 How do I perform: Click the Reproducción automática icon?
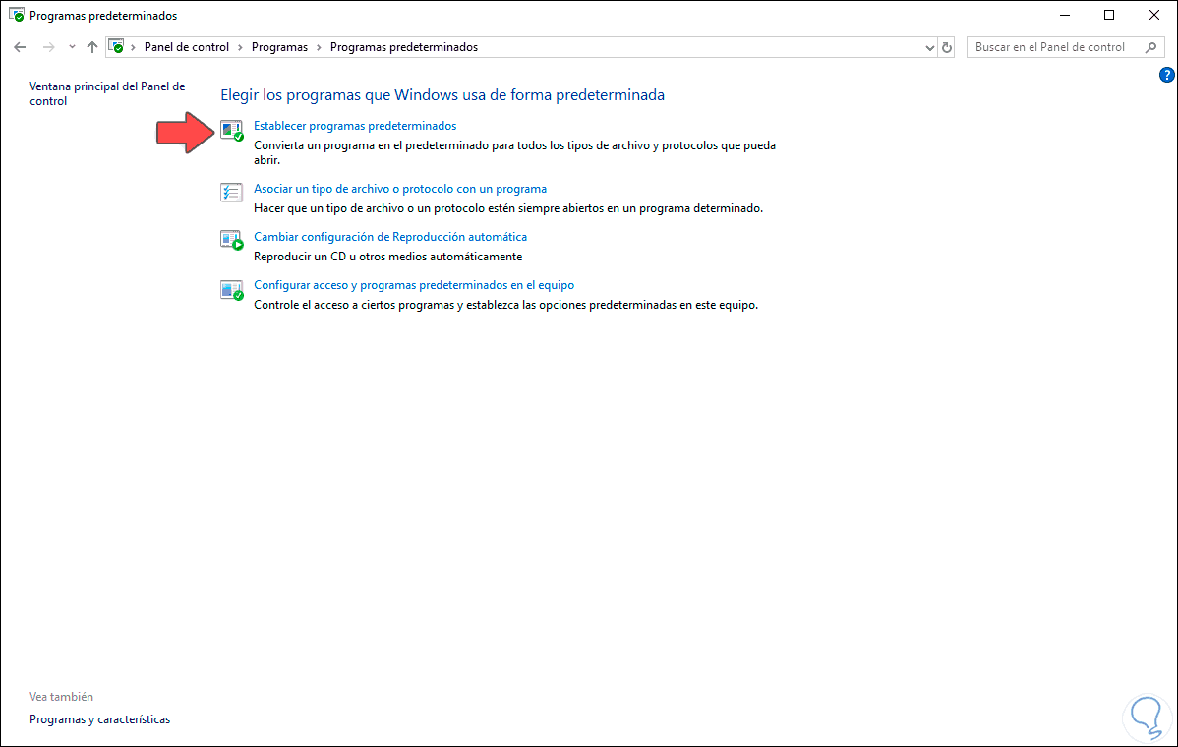coord(232,240)
